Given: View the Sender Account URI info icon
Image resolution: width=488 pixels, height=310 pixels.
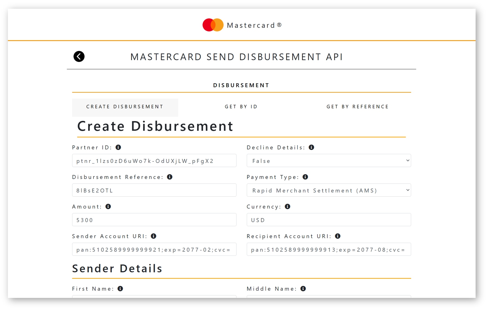Looking at the screenshot, I should tap(154, 236).
